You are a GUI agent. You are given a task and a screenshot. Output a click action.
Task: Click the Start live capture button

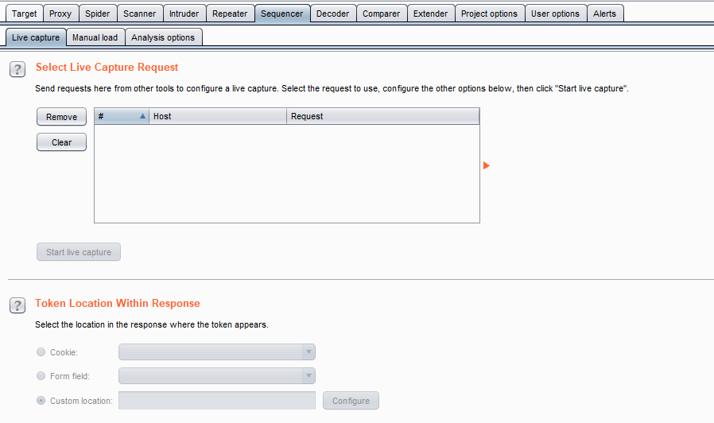(x=78, y=252)
